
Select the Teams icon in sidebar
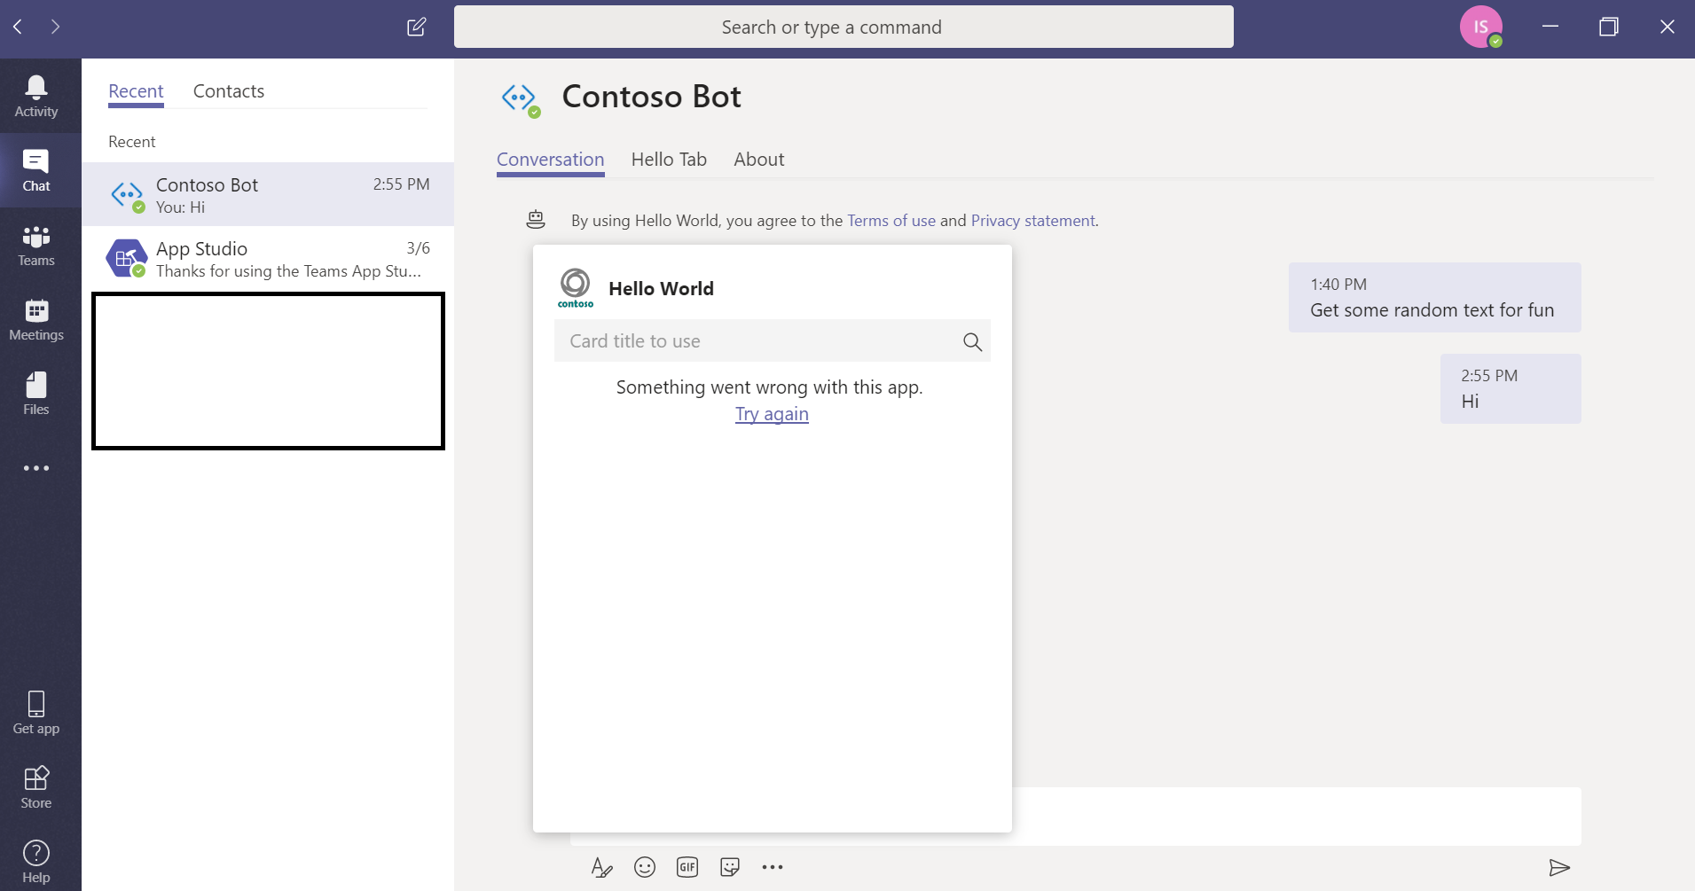click(36, 246)
